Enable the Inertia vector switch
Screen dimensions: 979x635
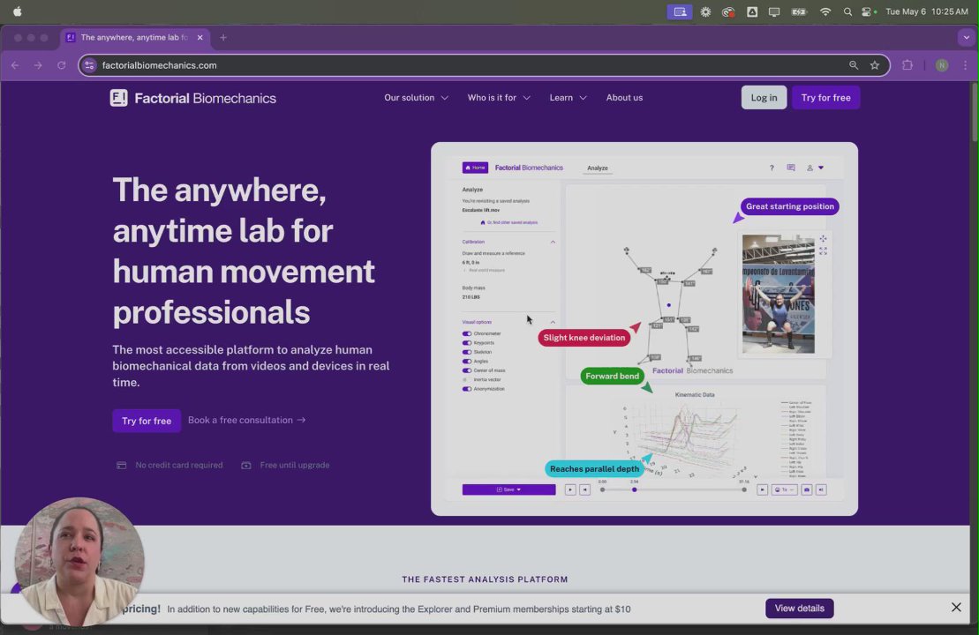(x=466, y=379)
